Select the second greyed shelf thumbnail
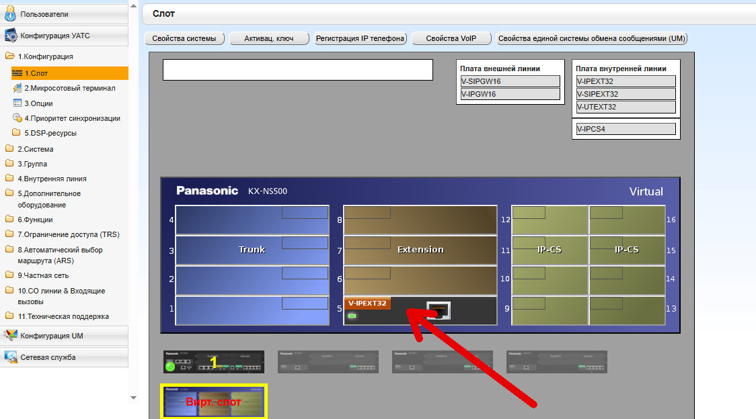Image resolution: width=756 pixels, height=419 pixels. pos(328,362)
